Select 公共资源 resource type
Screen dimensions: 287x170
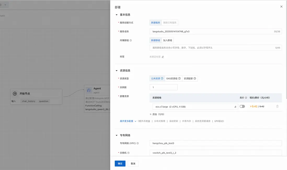click(157, 78)
